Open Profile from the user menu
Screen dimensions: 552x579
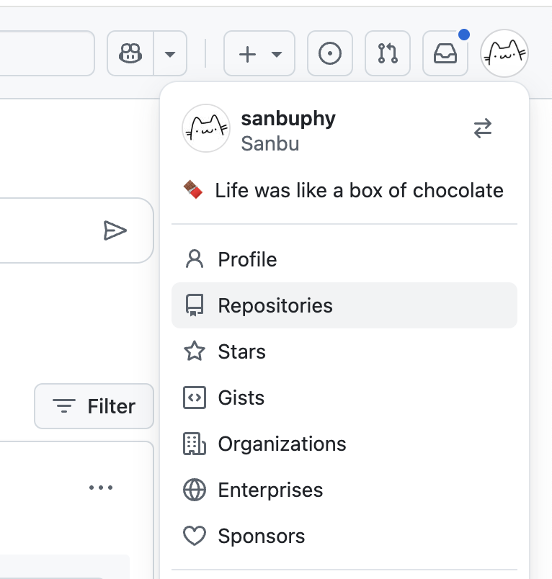coord(247,259)
